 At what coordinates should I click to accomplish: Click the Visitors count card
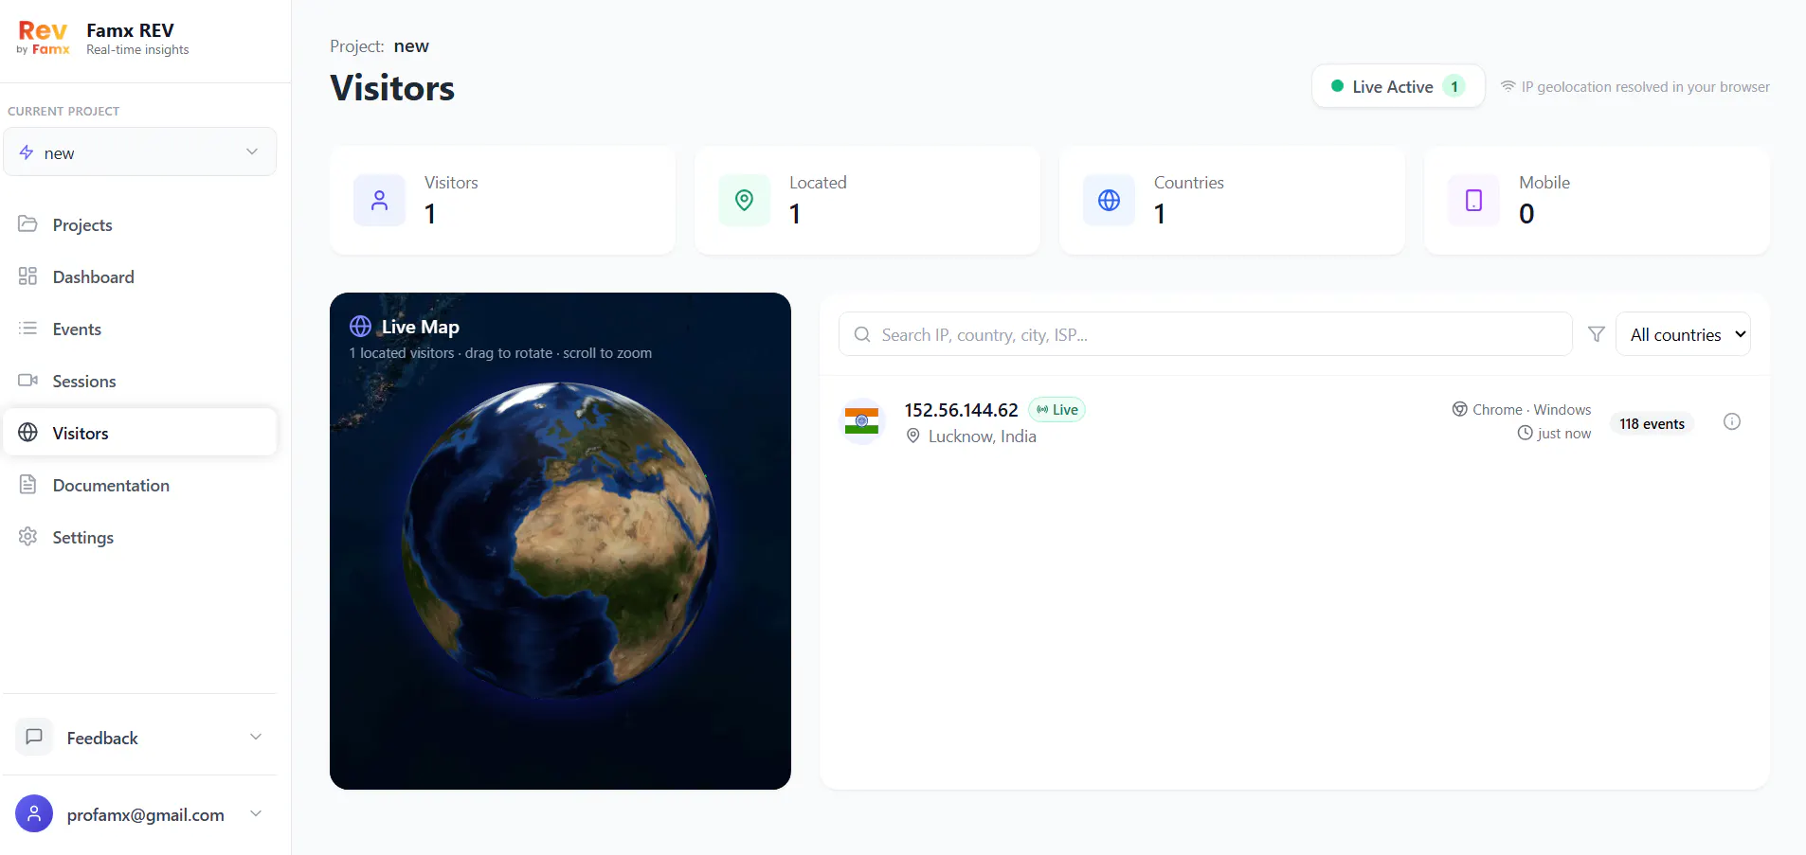coord(502,200)
